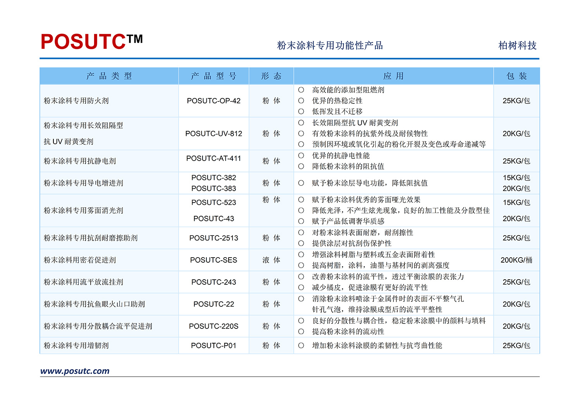Click the POSUTC™ red logo

click(92, 42)
